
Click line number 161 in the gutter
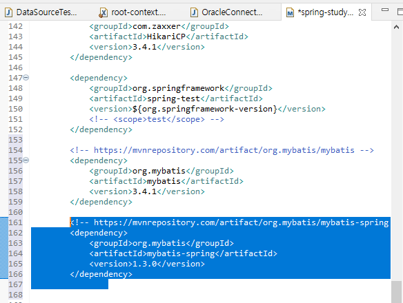point(15,222)
